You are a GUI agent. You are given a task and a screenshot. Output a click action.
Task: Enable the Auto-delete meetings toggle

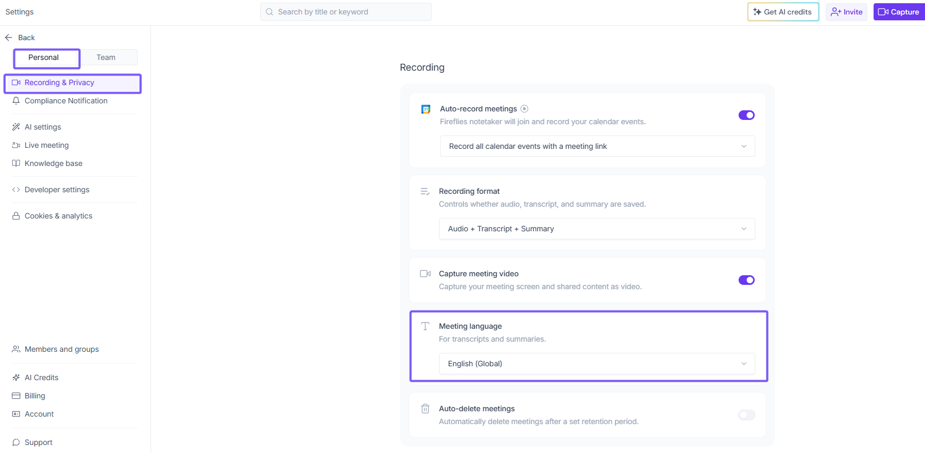(x=746, y=415)
